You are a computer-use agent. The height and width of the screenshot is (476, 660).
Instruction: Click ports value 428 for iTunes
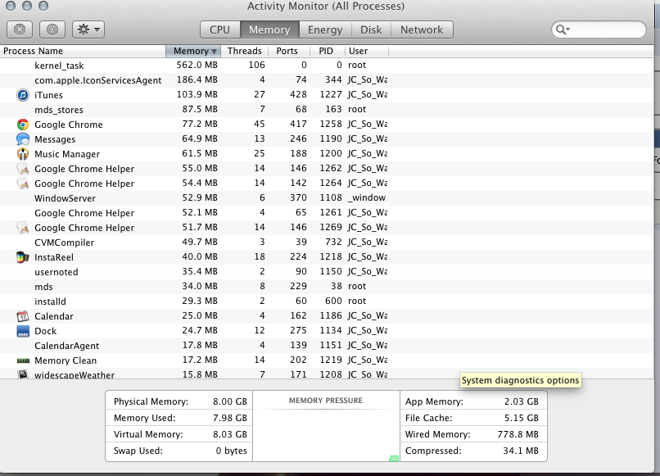point(298,94)
